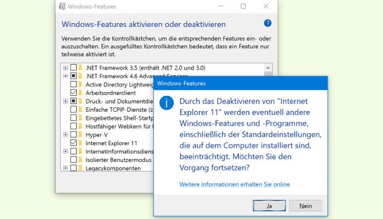Enable the Internetinformationsdienste checkbox
This screenshot has height=219, width=383.
[x=73, y=152]
